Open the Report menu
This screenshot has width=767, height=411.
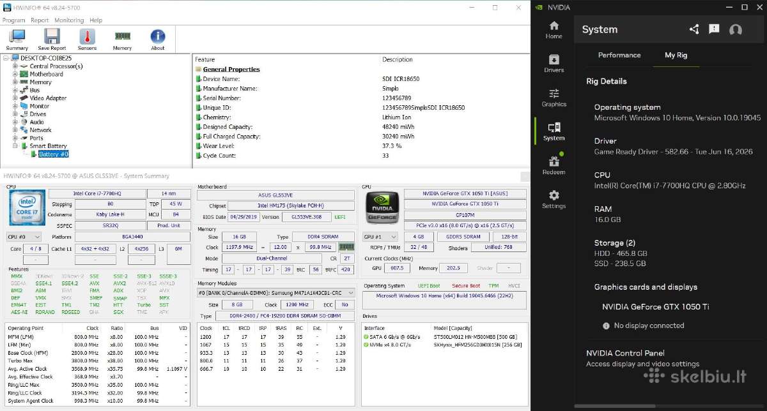pos(40,20)
